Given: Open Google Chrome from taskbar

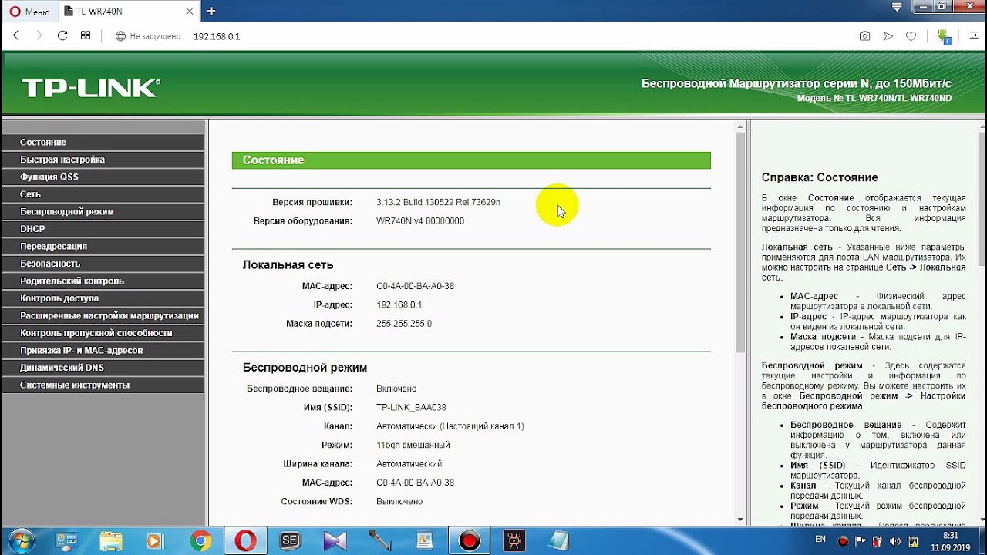Looking at the screenshot, I should (x=200, y=540).
